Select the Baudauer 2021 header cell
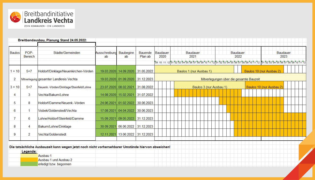 [193, 55]
